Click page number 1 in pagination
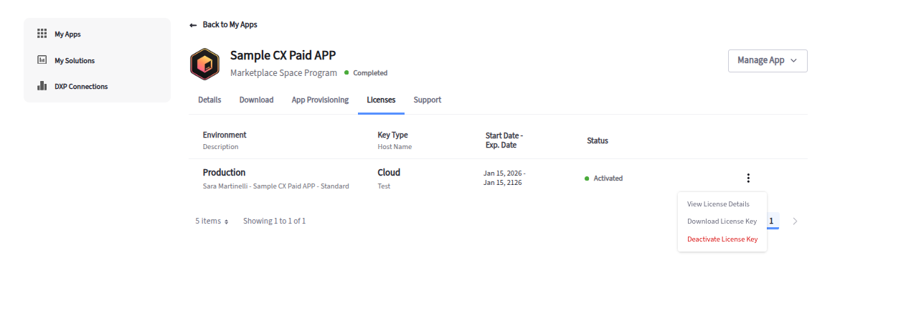 (772, 221)
